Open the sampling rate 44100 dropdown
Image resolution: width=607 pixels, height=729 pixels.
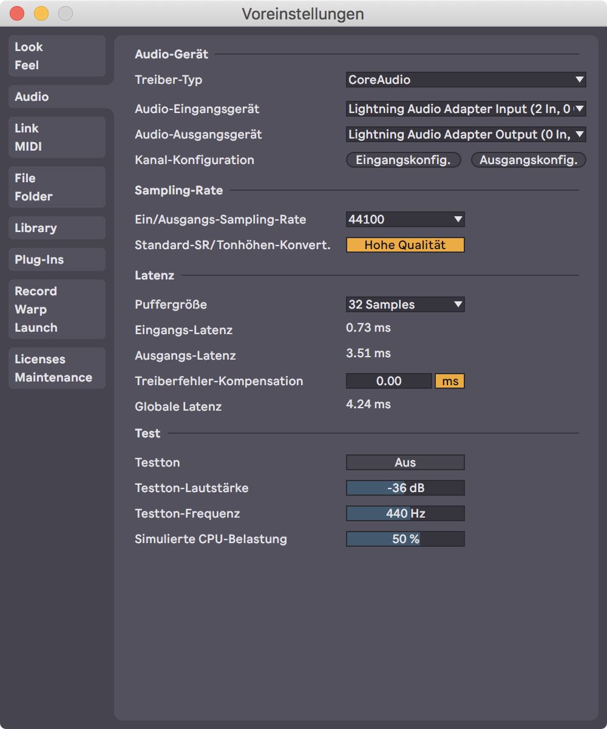[405, 219]
